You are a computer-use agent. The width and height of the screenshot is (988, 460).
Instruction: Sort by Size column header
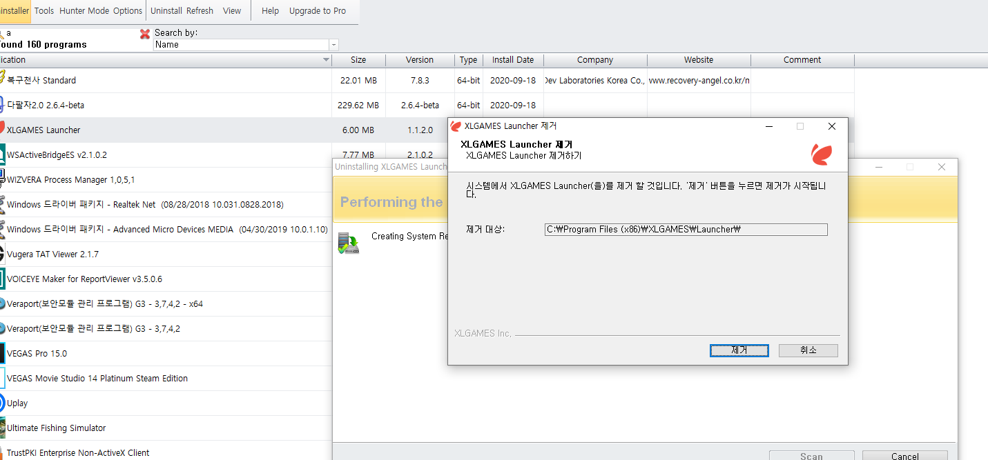pyautogui.click(x=358, y=60)
